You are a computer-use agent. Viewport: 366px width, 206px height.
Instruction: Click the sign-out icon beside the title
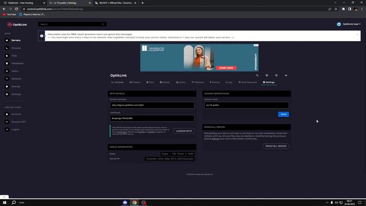pos(286,76)
